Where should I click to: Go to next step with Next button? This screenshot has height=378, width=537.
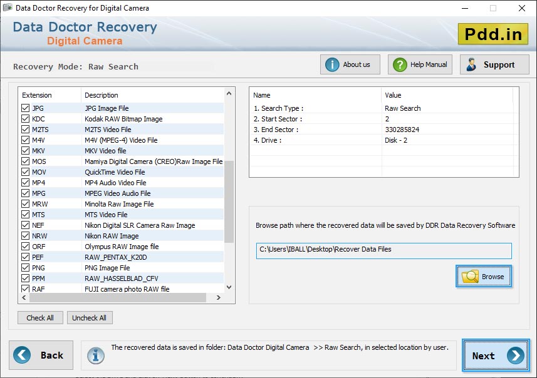496,355
